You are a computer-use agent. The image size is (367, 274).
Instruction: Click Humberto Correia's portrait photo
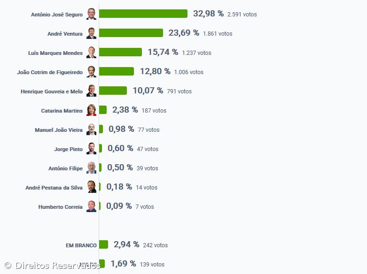(x=91, y=206)
